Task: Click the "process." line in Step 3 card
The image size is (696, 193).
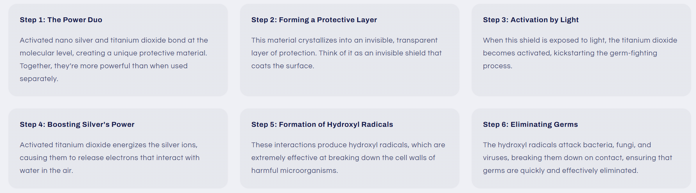Action: 497,66
